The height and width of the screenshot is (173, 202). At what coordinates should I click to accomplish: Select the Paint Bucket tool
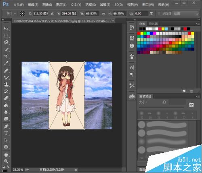click(x=6, y=105)
